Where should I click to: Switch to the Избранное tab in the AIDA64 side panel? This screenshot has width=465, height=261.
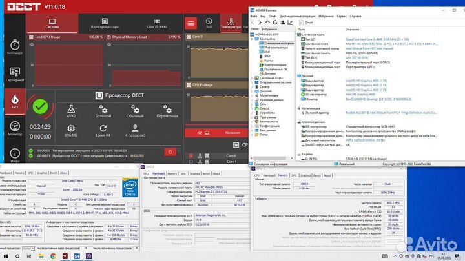tap(269, 29)
